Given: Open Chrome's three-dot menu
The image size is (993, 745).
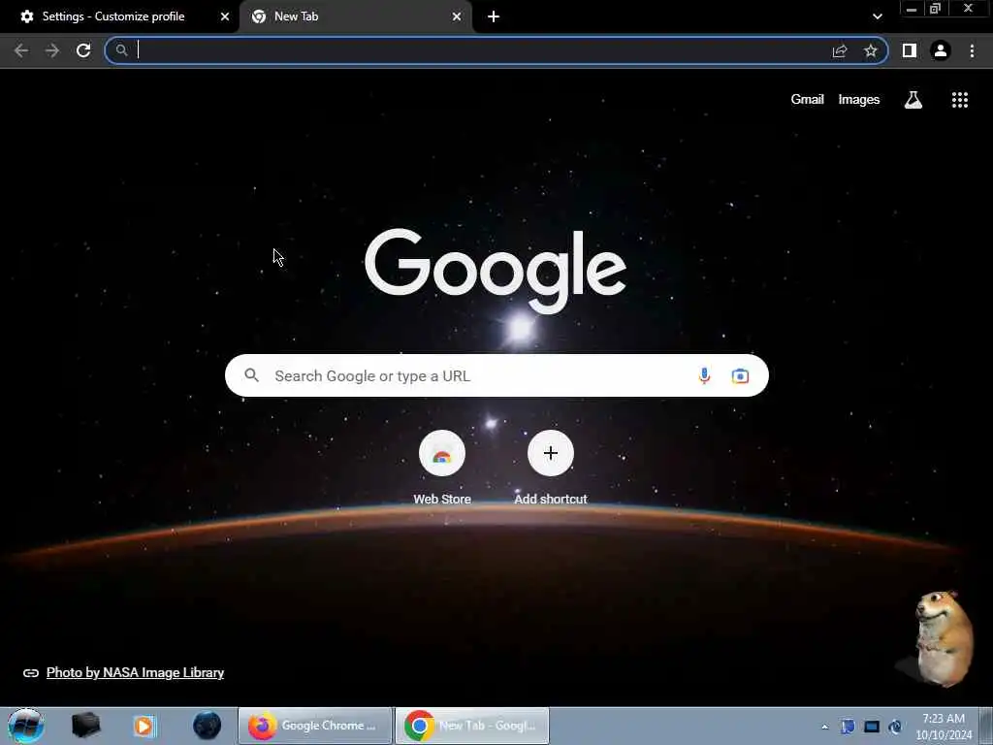Looking at the screenshot, I should point(972,50).
